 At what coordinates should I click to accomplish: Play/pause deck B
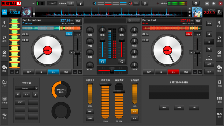tap(173, 72)
